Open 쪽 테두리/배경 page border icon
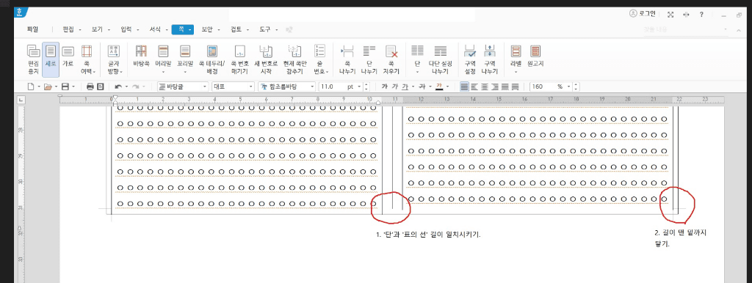 [x=211, y=60]
